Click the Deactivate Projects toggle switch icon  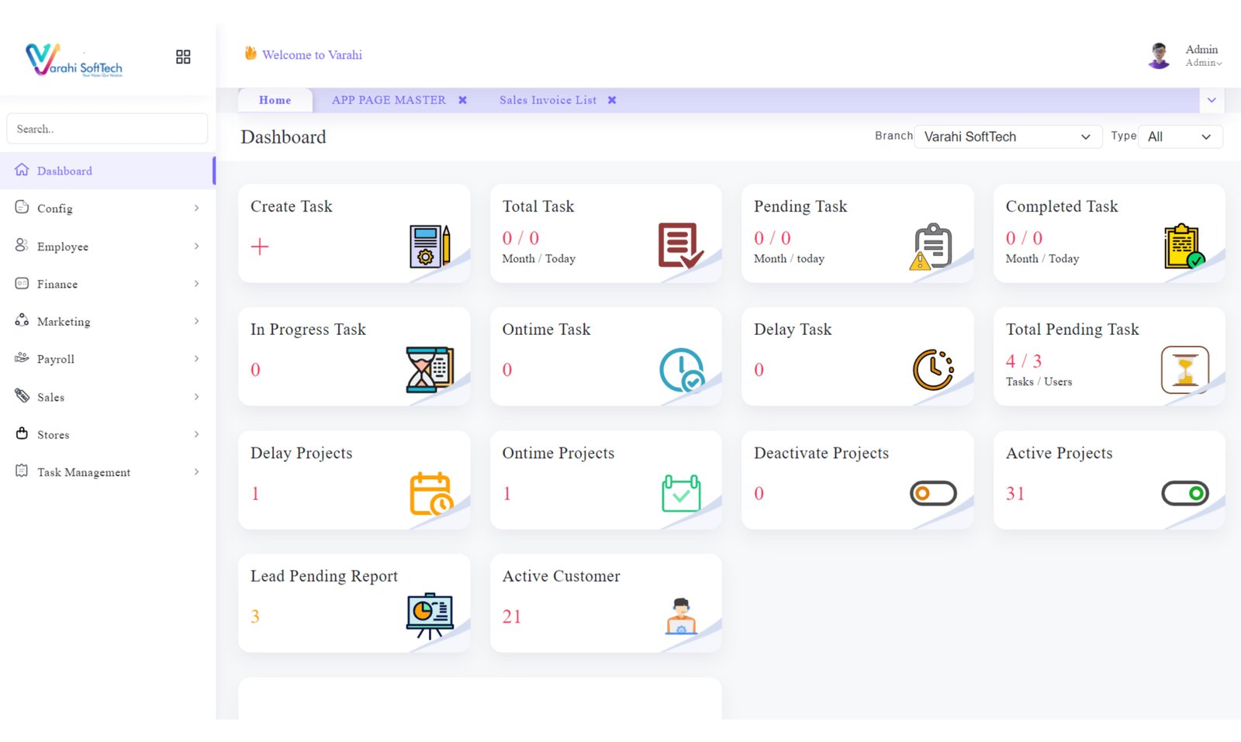coord(933,493)
